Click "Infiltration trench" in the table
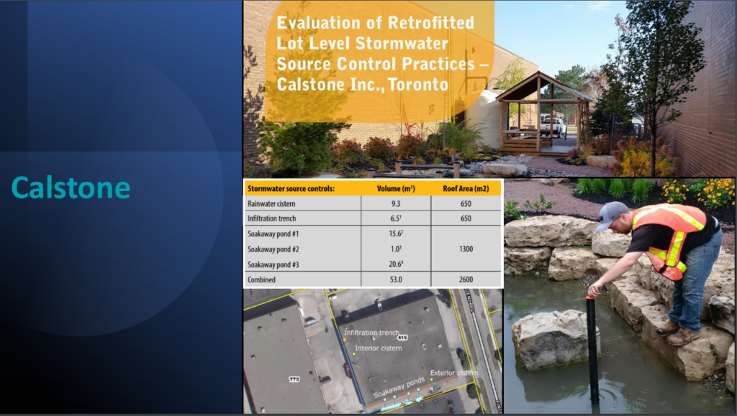Viewport: 737px width, 416px height. tap(271, 218)
